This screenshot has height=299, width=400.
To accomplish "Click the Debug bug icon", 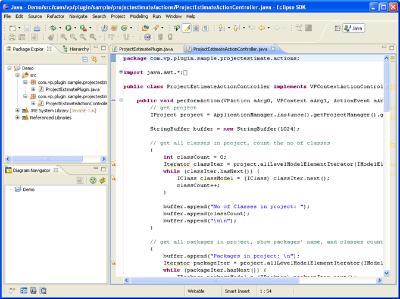I will pos(54,28).
